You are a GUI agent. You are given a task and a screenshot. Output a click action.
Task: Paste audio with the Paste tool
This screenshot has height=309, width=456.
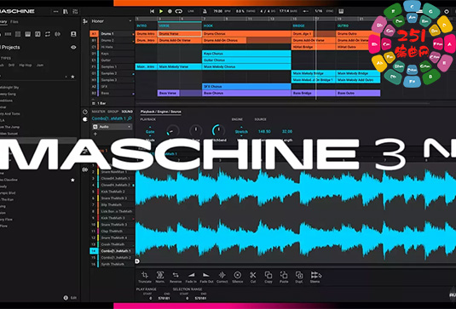(284, 277)
